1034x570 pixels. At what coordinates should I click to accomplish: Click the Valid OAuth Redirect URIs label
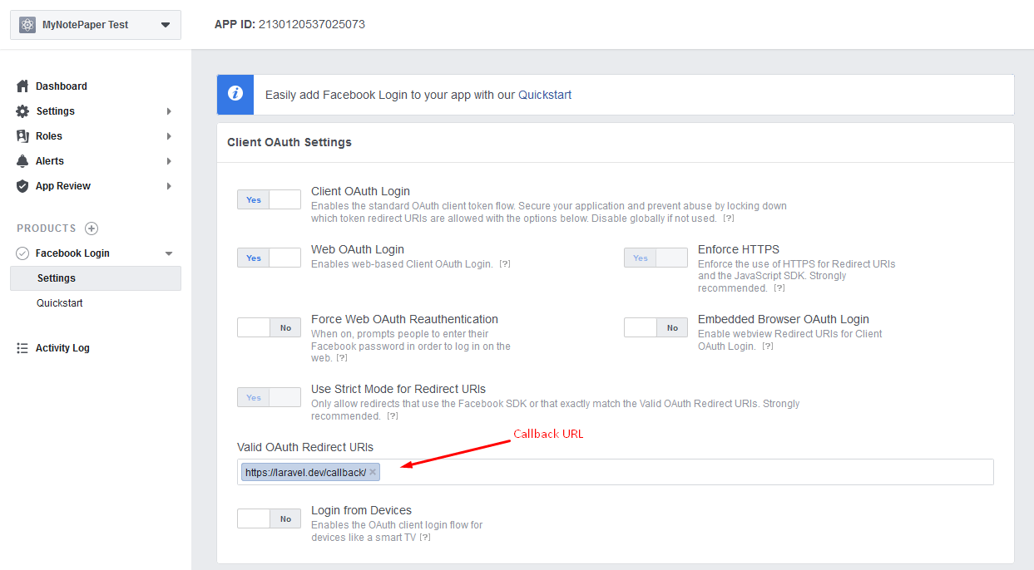coord(305,447)
